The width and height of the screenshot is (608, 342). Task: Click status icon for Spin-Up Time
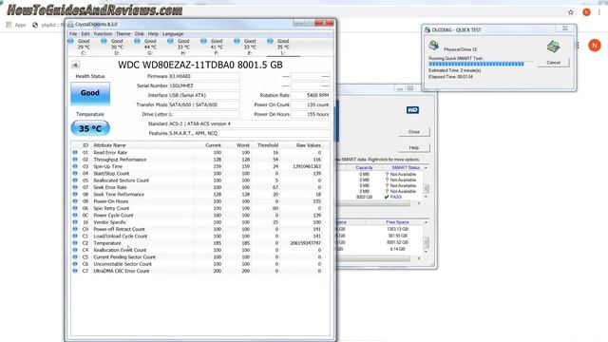tap(75, 166)
